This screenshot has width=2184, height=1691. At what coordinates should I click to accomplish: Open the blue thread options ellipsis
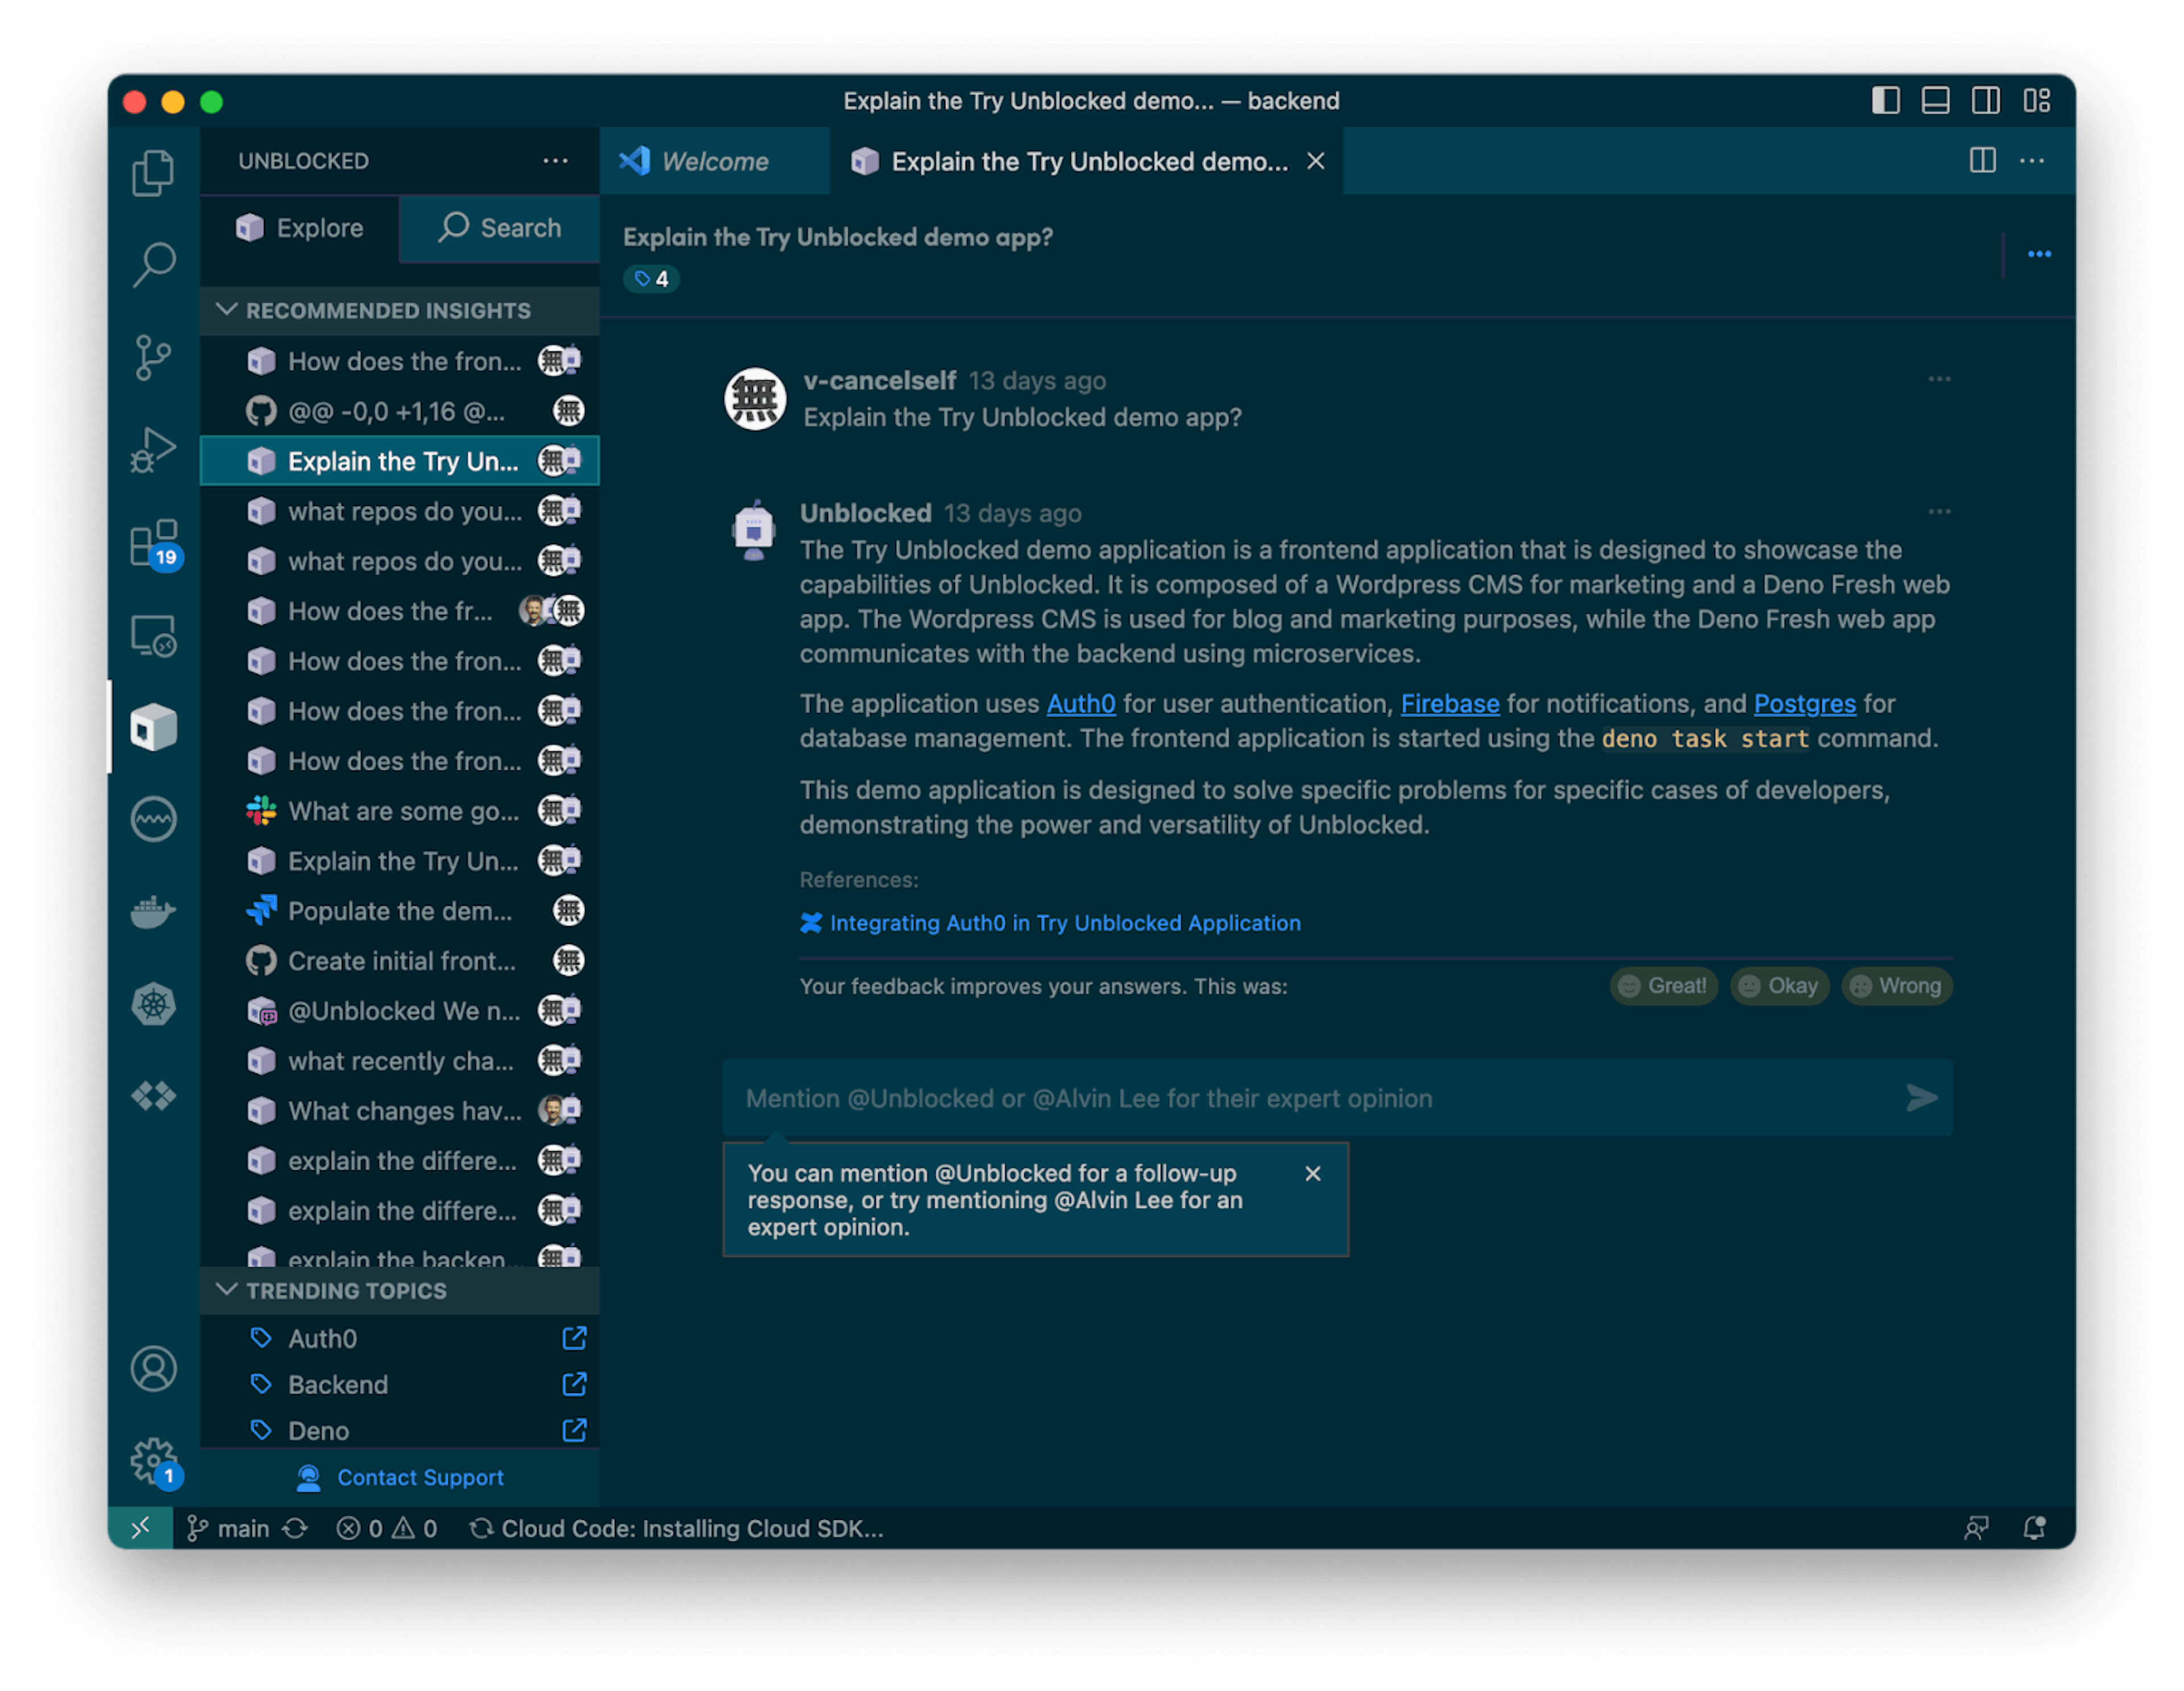(2039, 254)
